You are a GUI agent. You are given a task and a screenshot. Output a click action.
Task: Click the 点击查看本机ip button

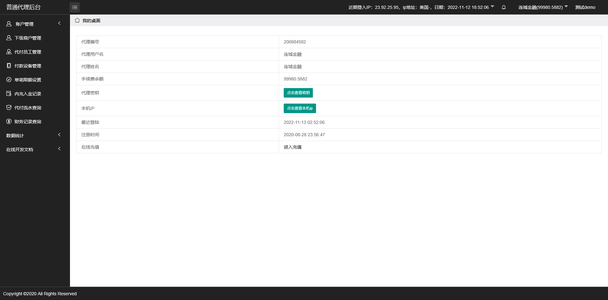(x=300, y=108)
